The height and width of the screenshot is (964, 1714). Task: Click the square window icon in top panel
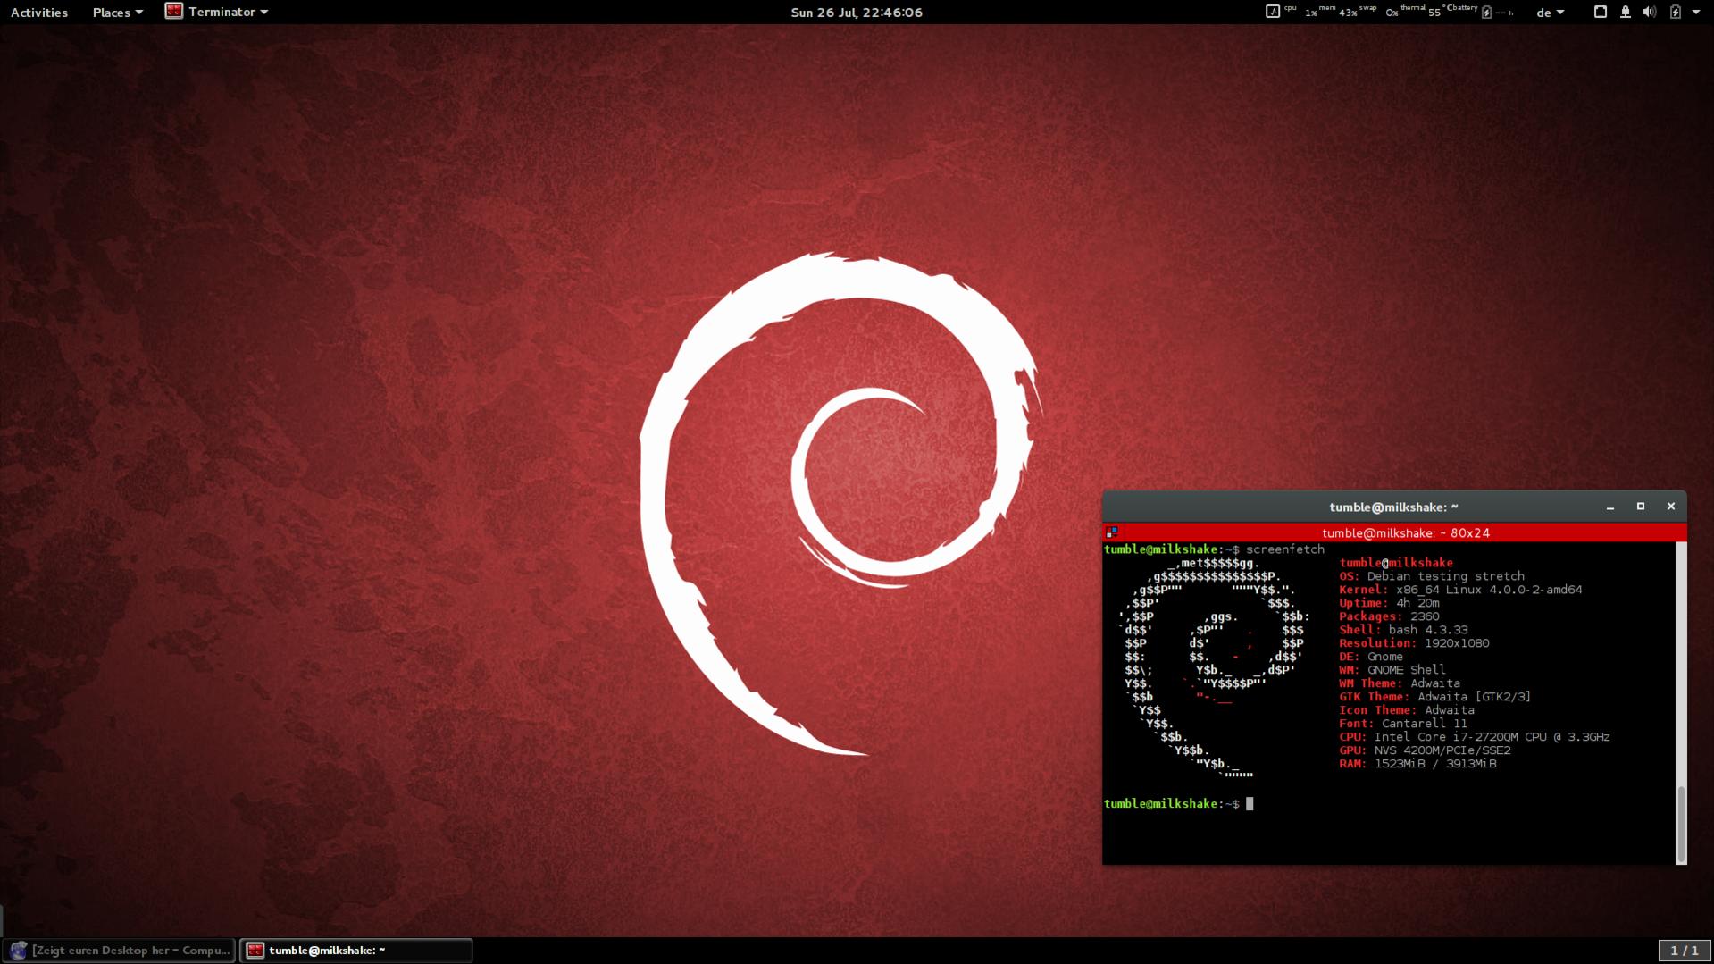click(x=1601, y=12)
